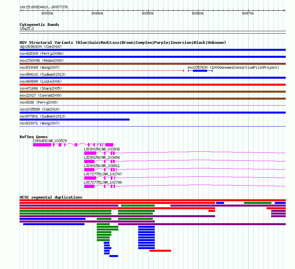
Task: Select the Cytogenetic Bands track title
Action: tap(39, 25)
